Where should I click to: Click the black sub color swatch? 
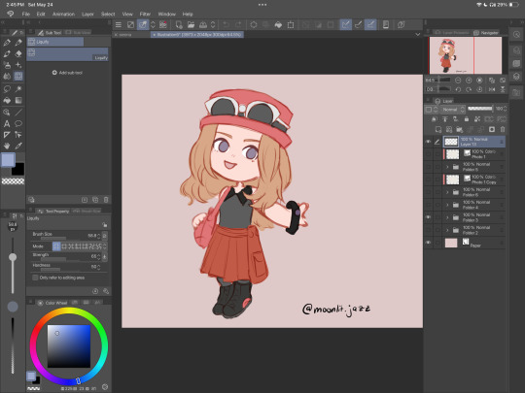[x=17, y=169]
